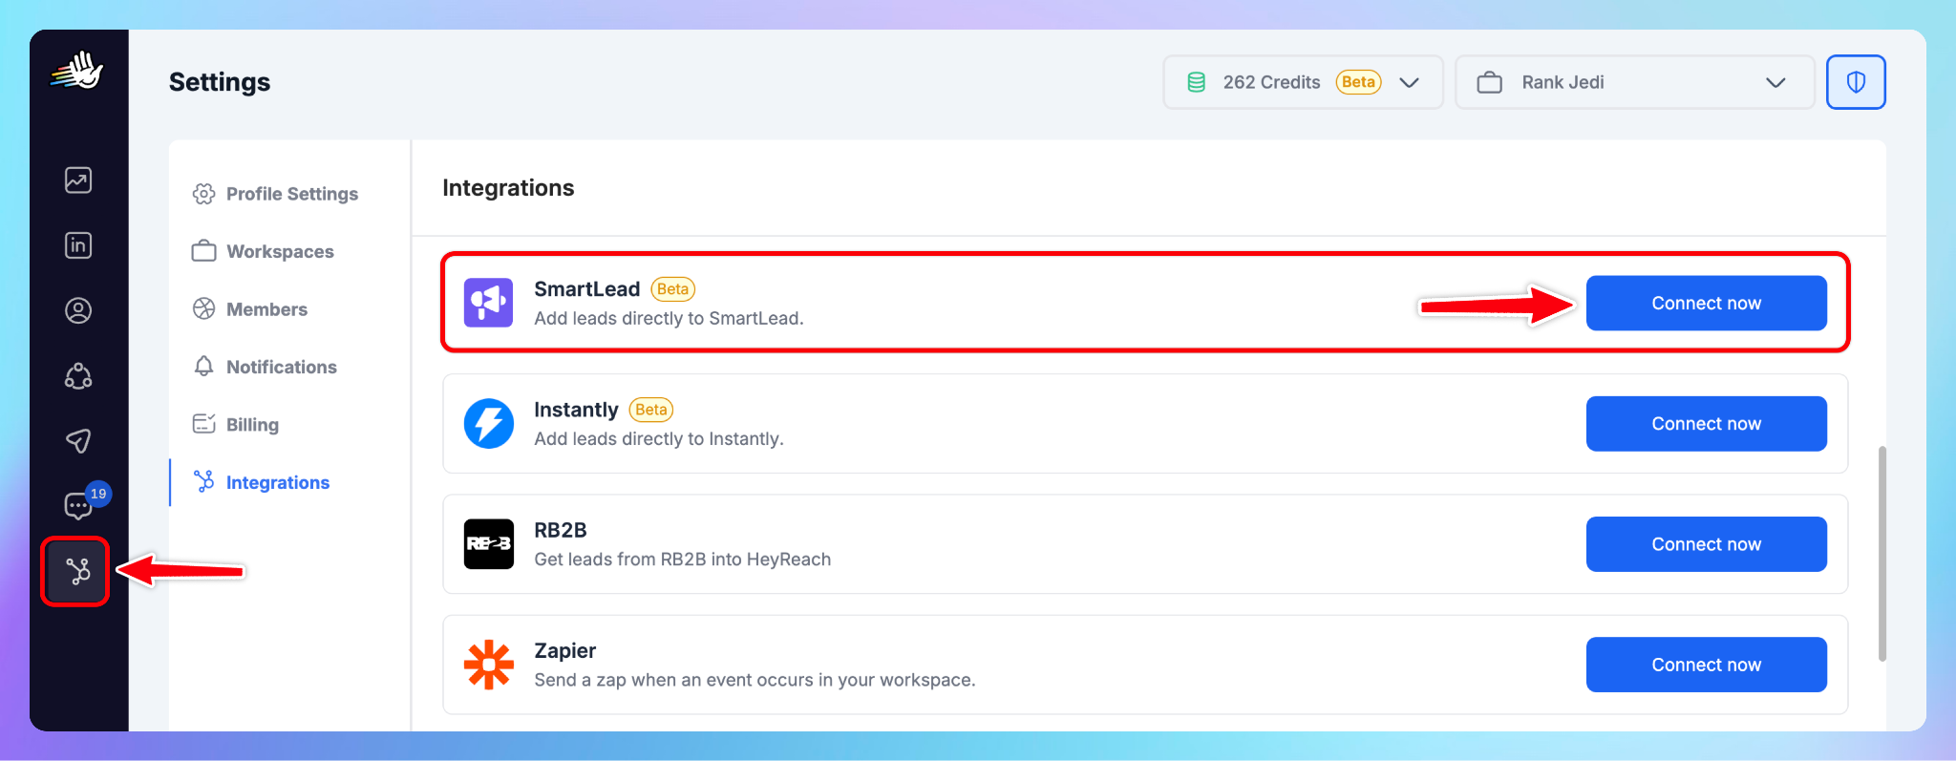Click the RB2B black logo
Viewport: 1956px width, 761px height.
pyautogui.click(x=488, y=543)
